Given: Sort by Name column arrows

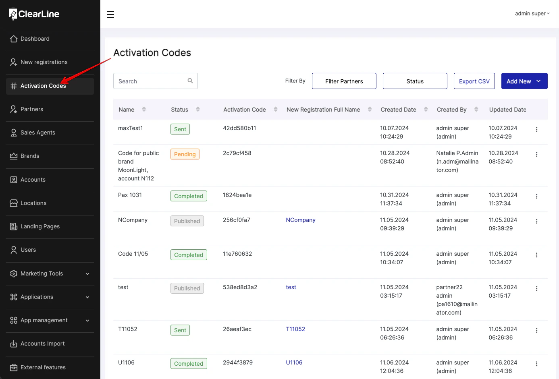Looking at the screenshot, I should (x=144, y=109).
